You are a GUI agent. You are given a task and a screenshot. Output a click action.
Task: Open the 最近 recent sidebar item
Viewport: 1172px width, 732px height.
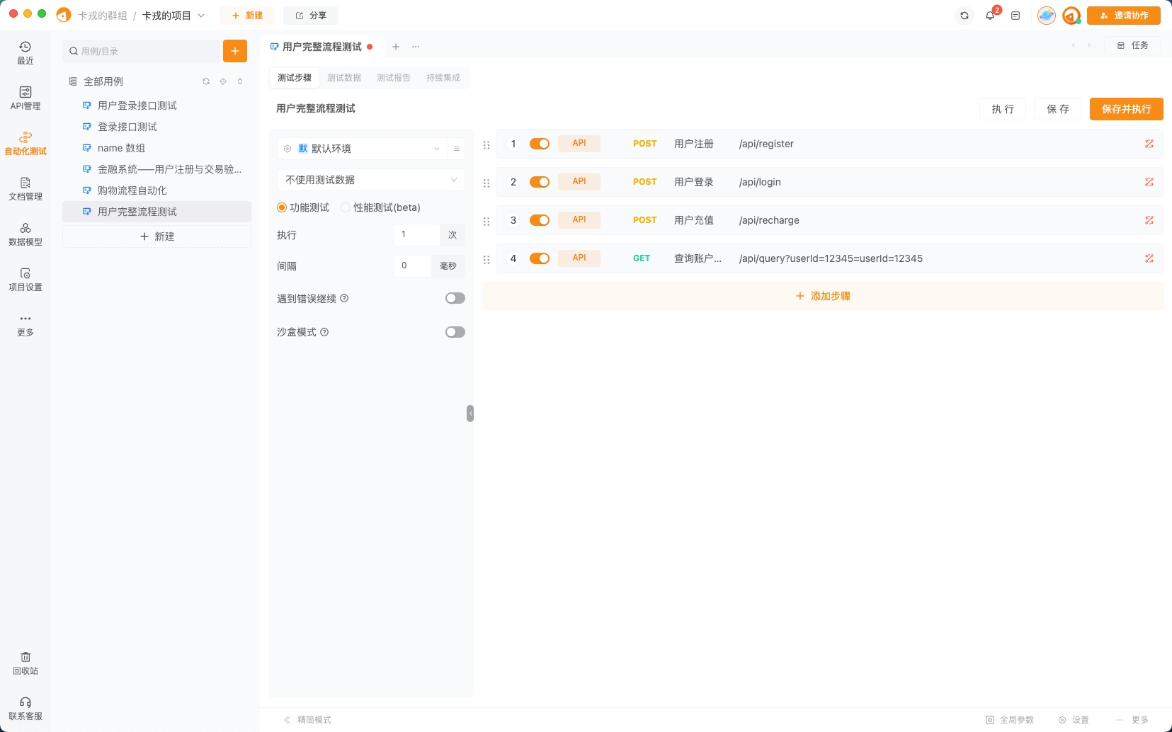(x=25, y=53)
